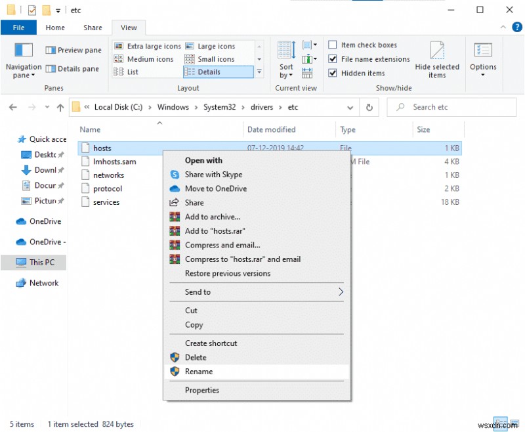The image size is (525, 432).
Task: Choose Move to OneDrive in context menu
Action: click(x=215, y=188)
